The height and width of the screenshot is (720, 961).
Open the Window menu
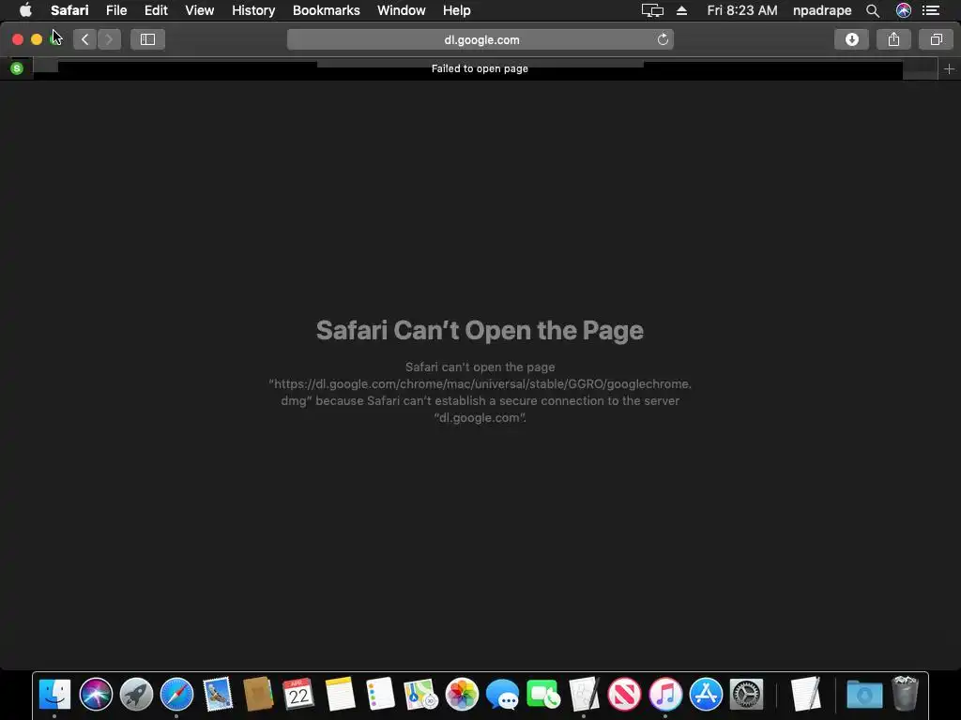point(402,10)
